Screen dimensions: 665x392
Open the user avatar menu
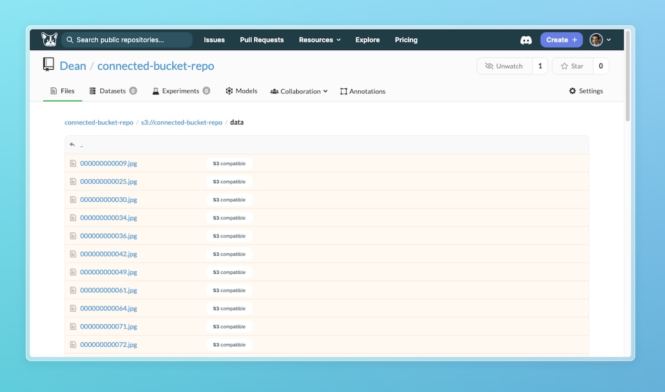[600, 40]
